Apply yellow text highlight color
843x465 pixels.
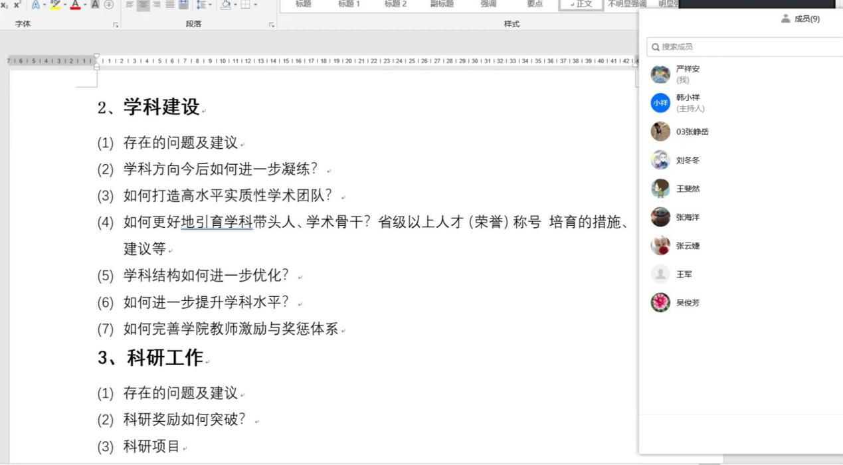pos(54,5)
